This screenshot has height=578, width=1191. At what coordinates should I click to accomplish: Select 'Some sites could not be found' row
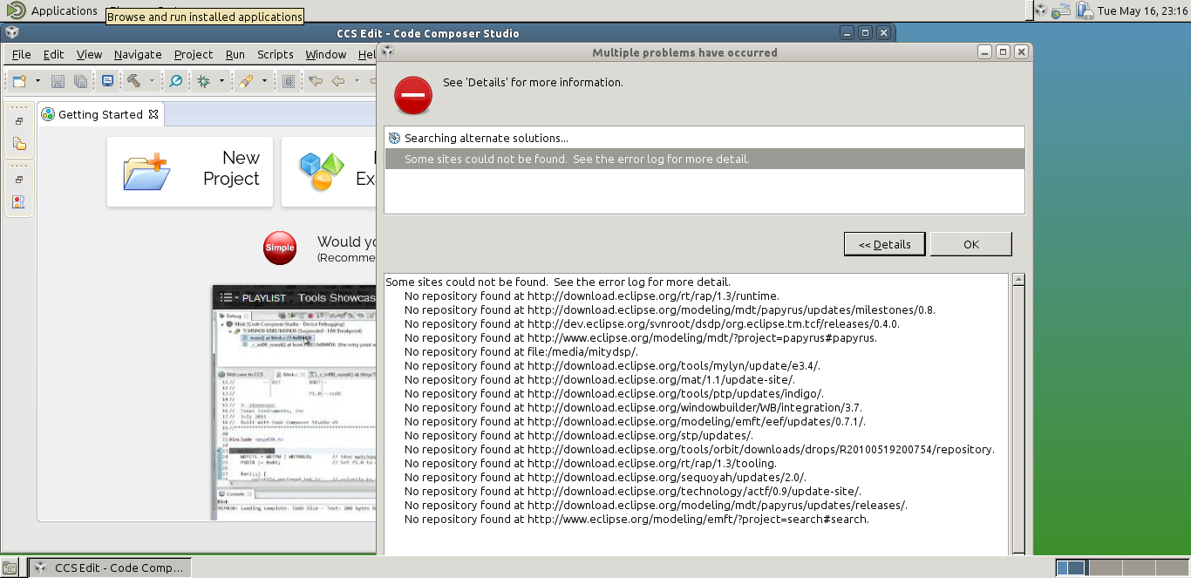click(x=704, y=159)
